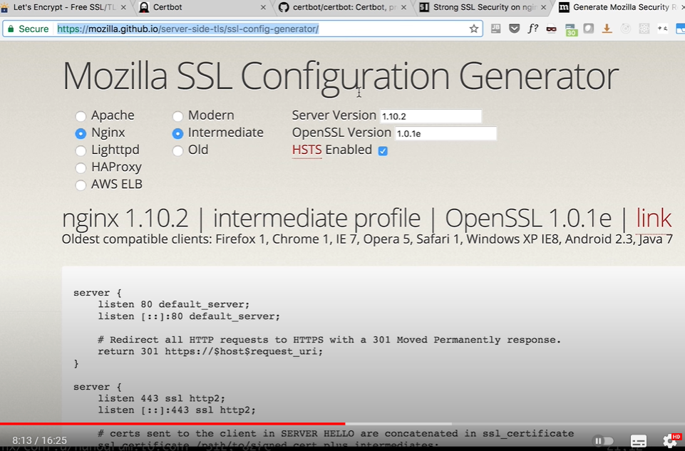
Task: Click the 'Oldest compatible clients' line
Action: coord(367,239)
